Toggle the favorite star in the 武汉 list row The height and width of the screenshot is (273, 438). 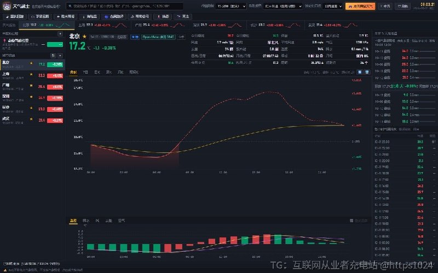[31, 119]
